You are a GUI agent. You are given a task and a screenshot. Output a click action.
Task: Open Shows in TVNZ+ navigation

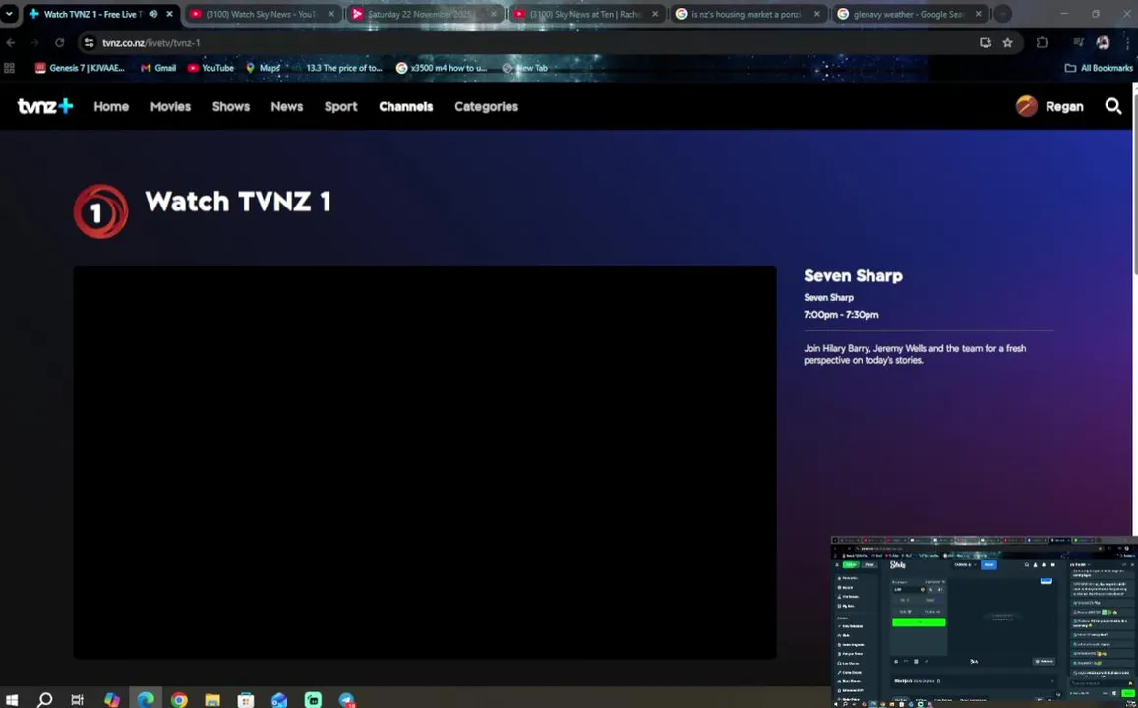pos(231,106)
